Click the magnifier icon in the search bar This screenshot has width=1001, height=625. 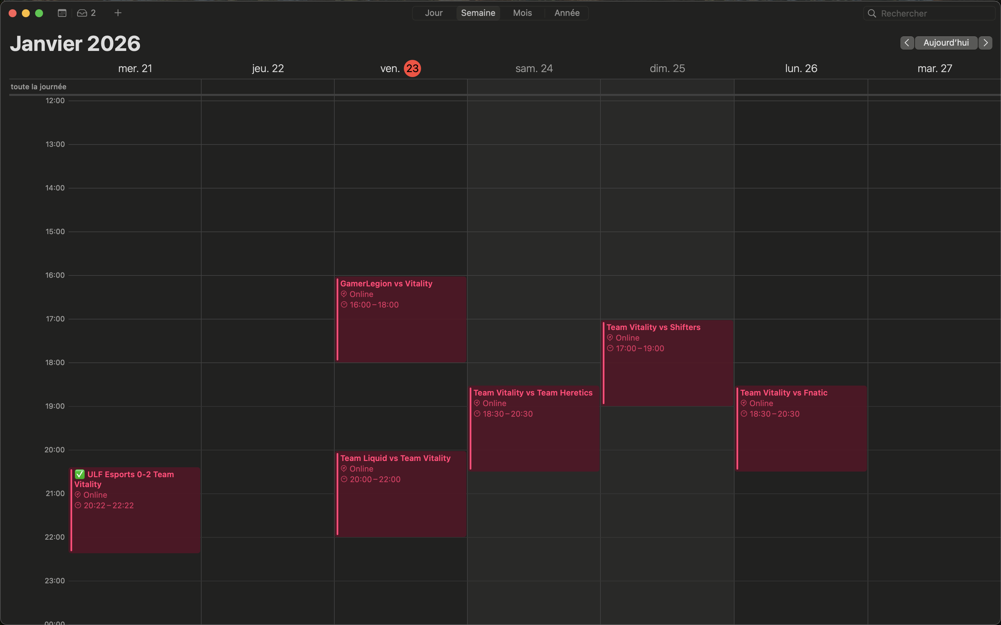[x=872, y=13]
